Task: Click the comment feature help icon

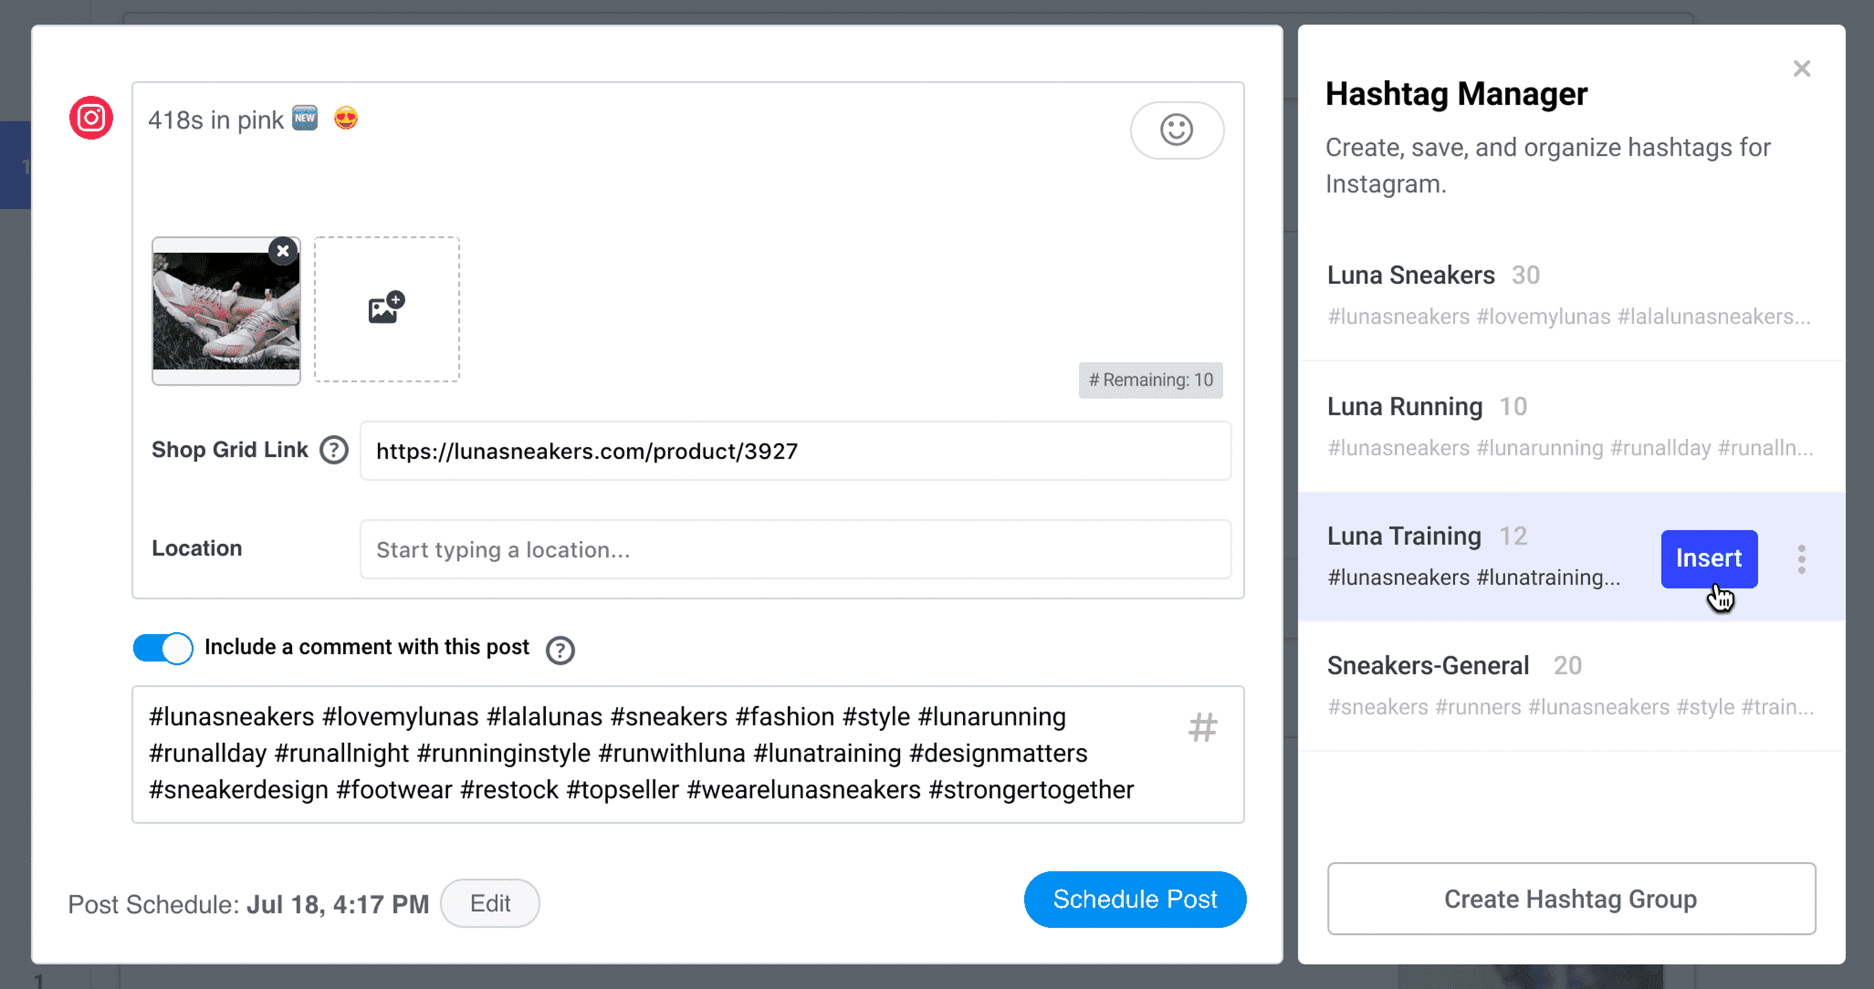Action: (559, 650)
